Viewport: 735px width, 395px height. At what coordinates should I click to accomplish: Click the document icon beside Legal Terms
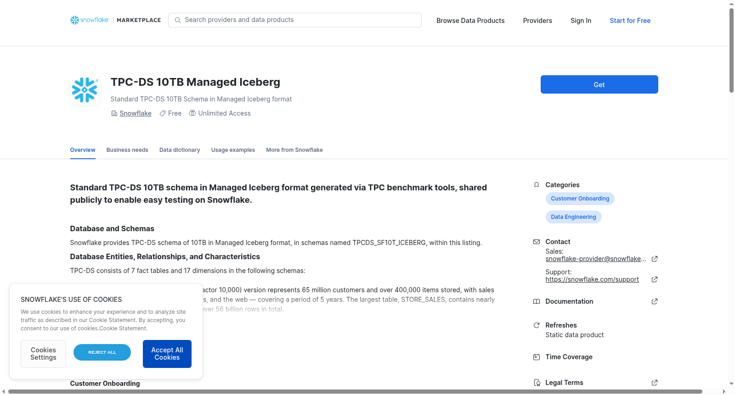pyautogui.click(x=537, y=383)
